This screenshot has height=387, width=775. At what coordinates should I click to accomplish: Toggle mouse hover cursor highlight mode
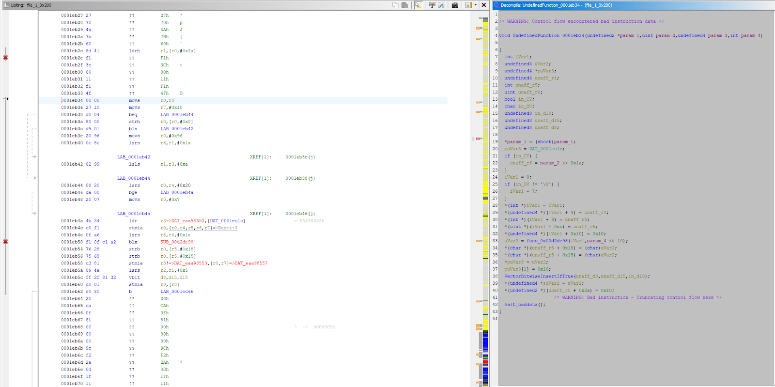[x=418, y=5]
